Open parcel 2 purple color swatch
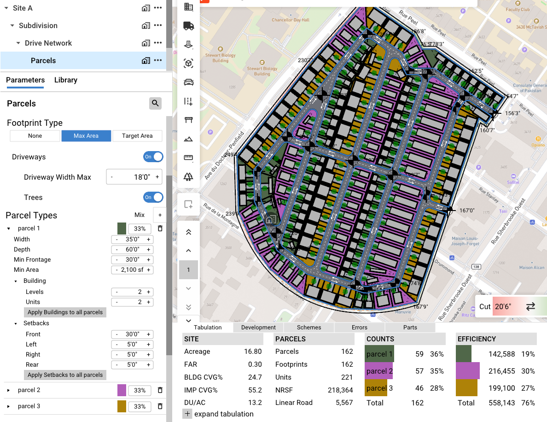This screenshot has width=547, height=422. (122, 390)
